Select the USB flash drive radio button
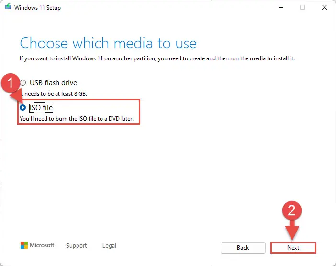The image size is (336, 266). point(23,82)
